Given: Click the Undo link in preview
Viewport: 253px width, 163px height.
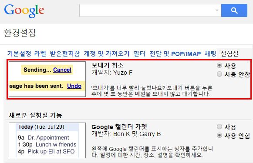Looking at the screenshot, I should pyautogui.click(x=74, y=86).
